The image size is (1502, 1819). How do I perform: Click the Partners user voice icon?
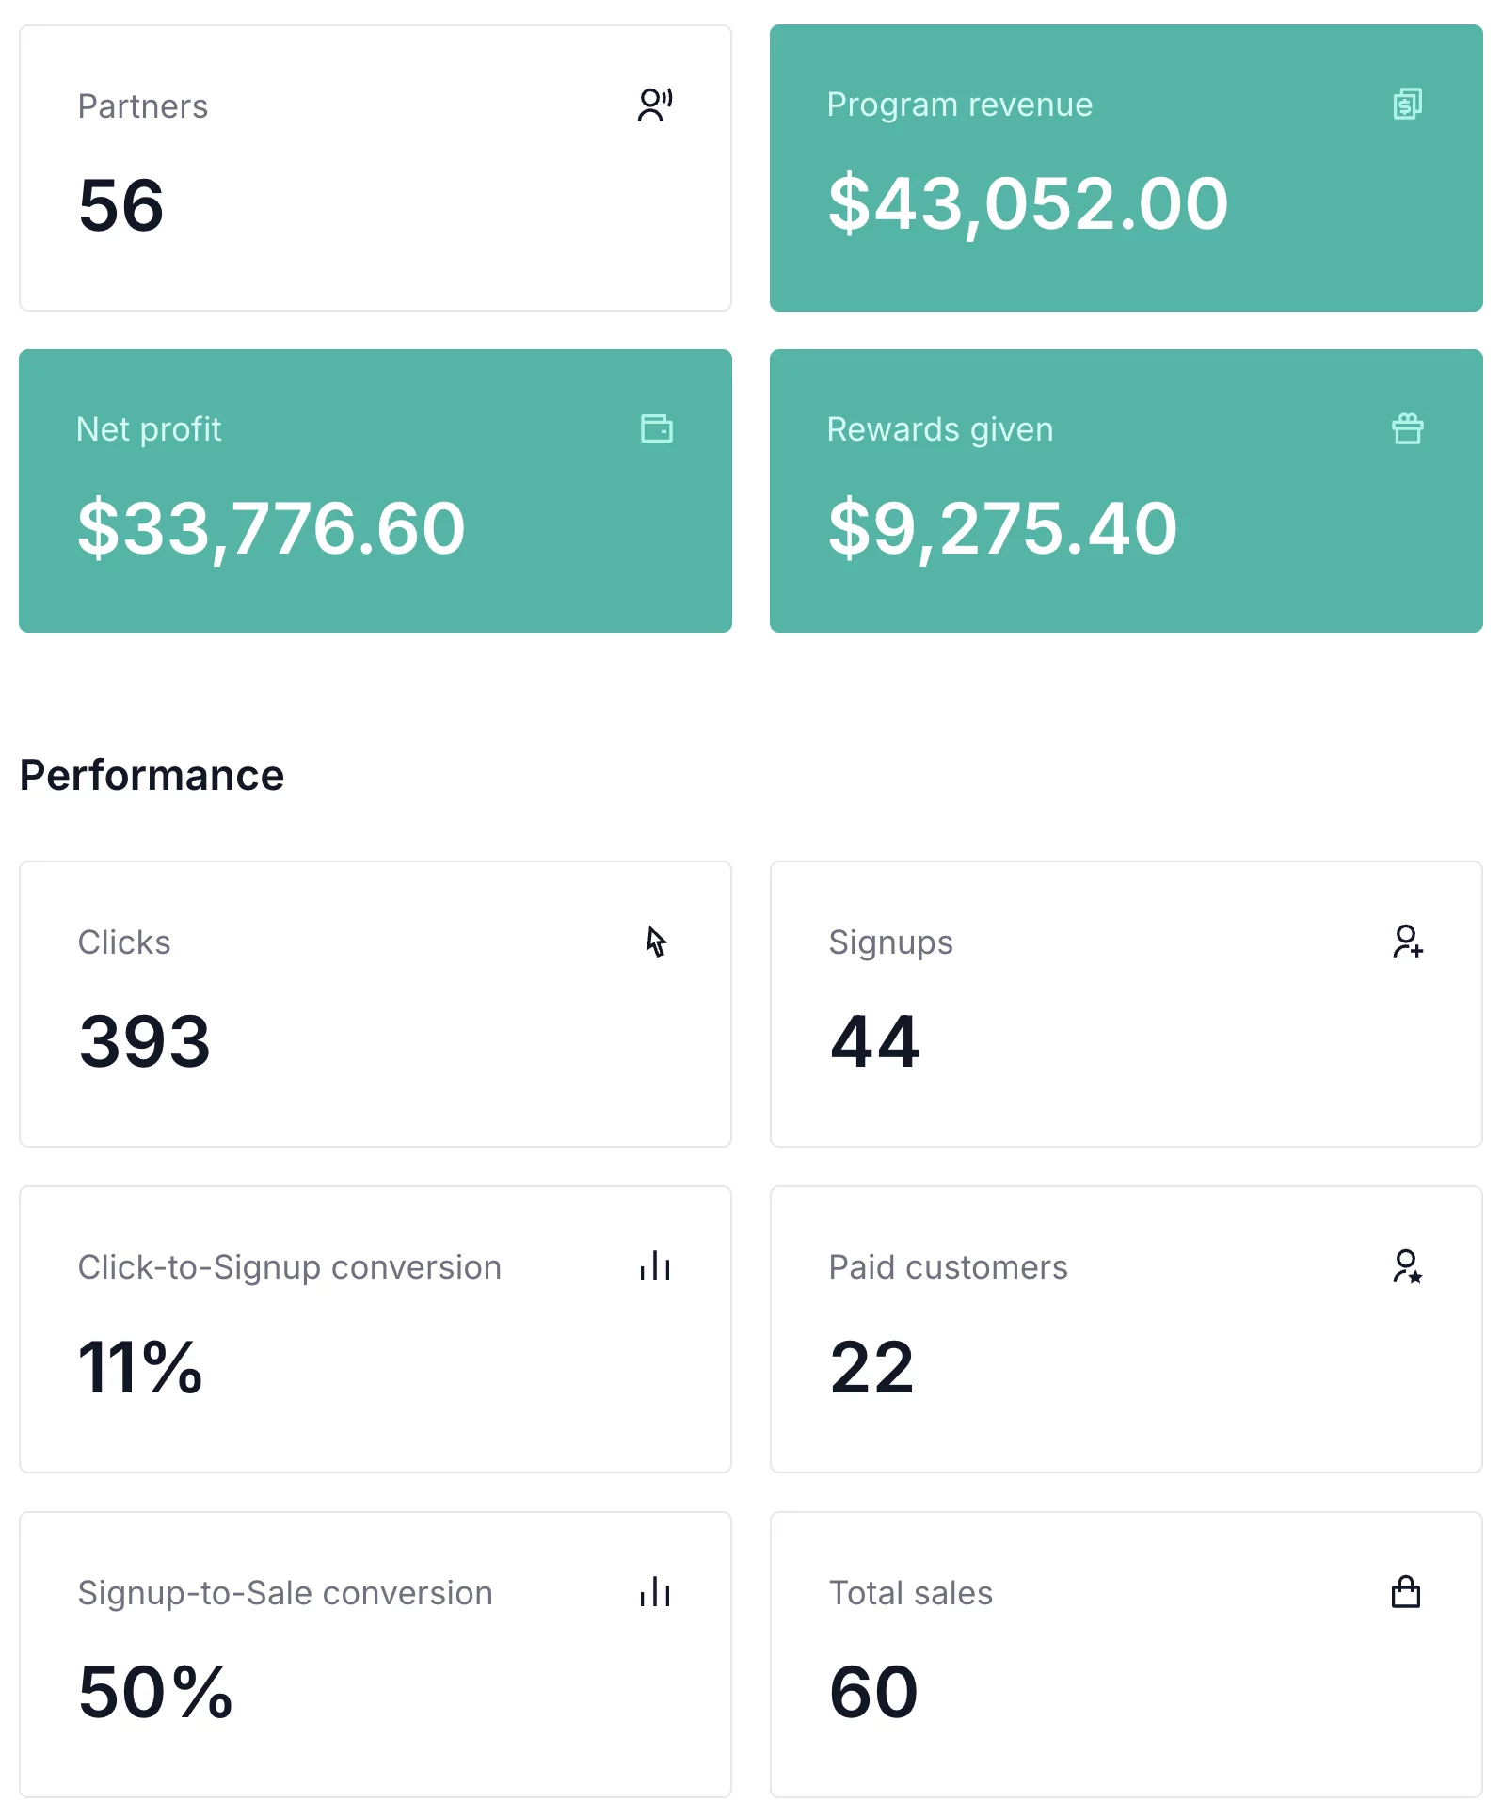[x=655, y=105]
